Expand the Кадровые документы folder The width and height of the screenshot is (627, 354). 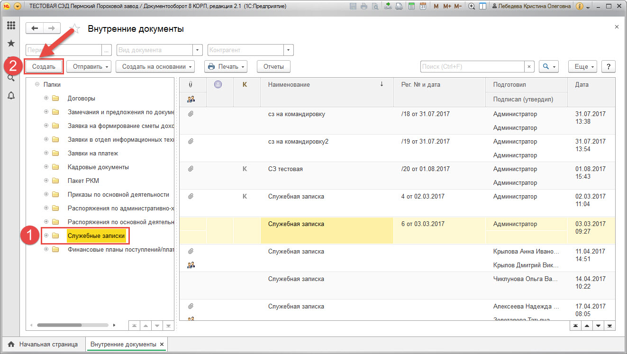pyautogui.click(x=46, y=167)
